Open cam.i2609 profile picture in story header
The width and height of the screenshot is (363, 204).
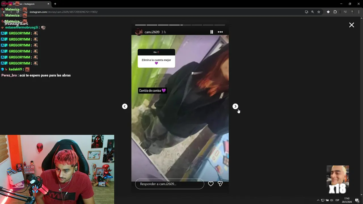coord(139,32)
